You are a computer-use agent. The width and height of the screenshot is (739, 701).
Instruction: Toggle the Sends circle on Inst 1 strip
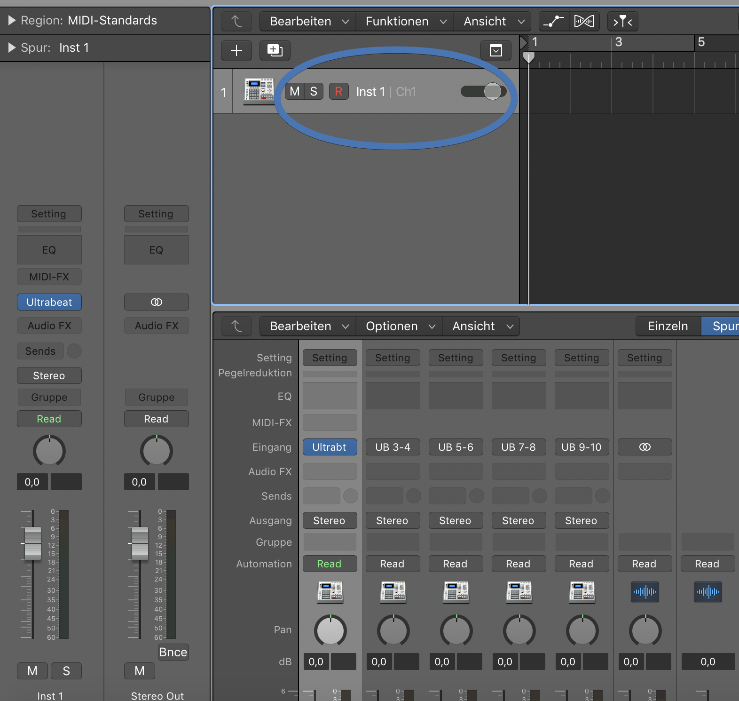click(x=74, y=351)
